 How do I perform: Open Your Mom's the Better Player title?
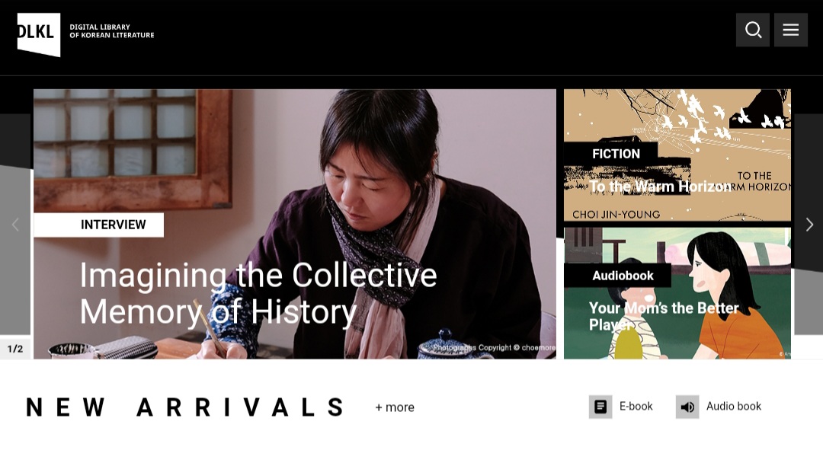pos(664,316)
